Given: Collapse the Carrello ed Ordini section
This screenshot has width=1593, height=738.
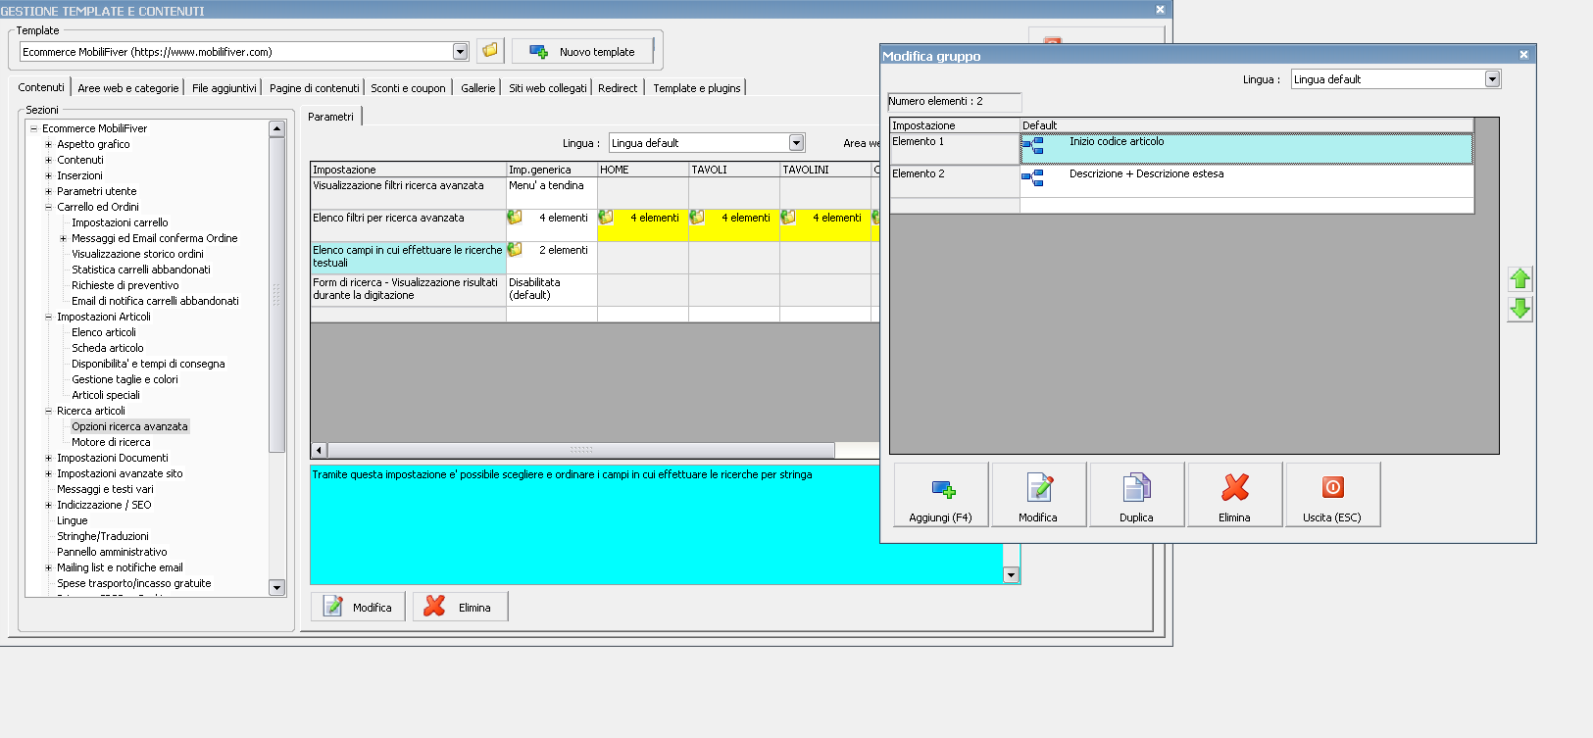Looking at the screenshot, I should (48, 207).
